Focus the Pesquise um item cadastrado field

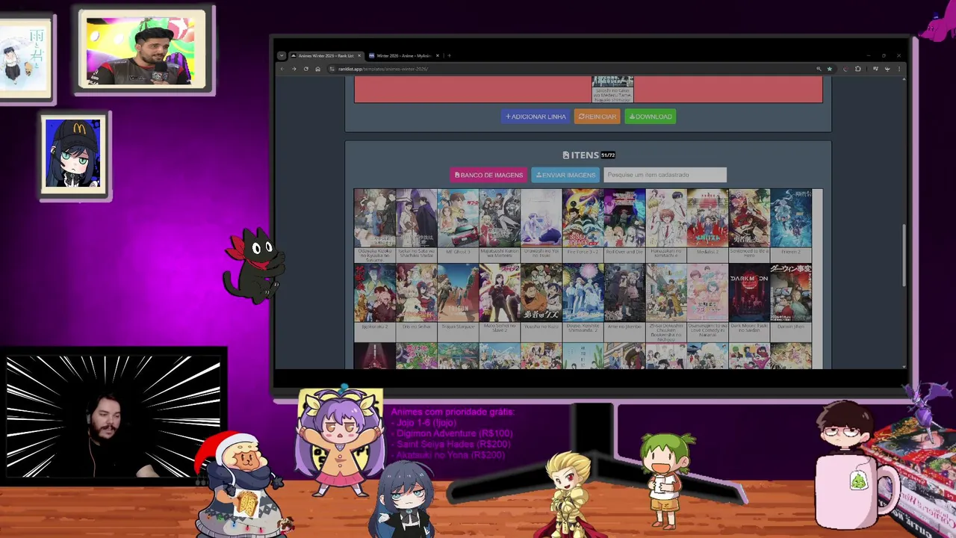click(x=665, y=175)
